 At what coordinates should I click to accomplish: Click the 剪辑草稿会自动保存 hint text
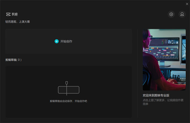[68, 101]
